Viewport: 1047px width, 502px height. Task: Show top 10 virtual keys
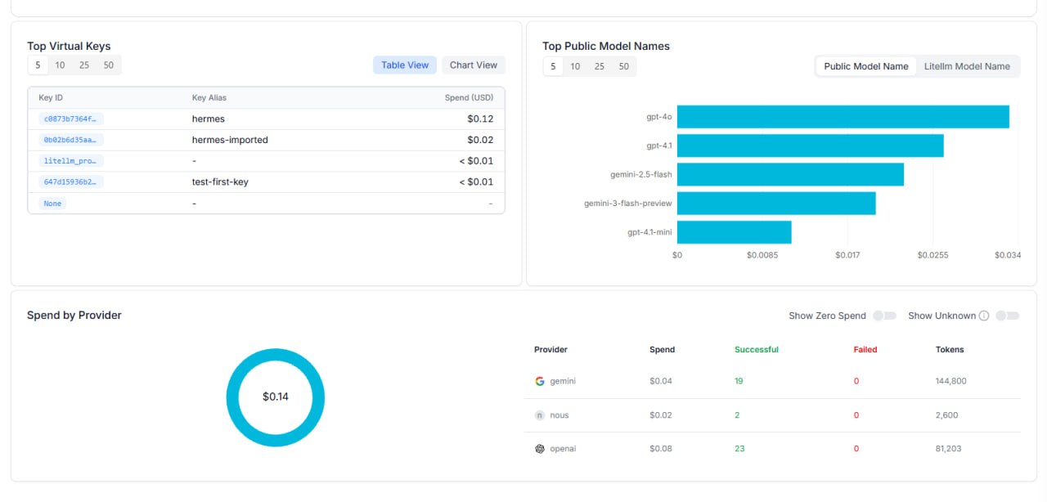coord(60,65)
